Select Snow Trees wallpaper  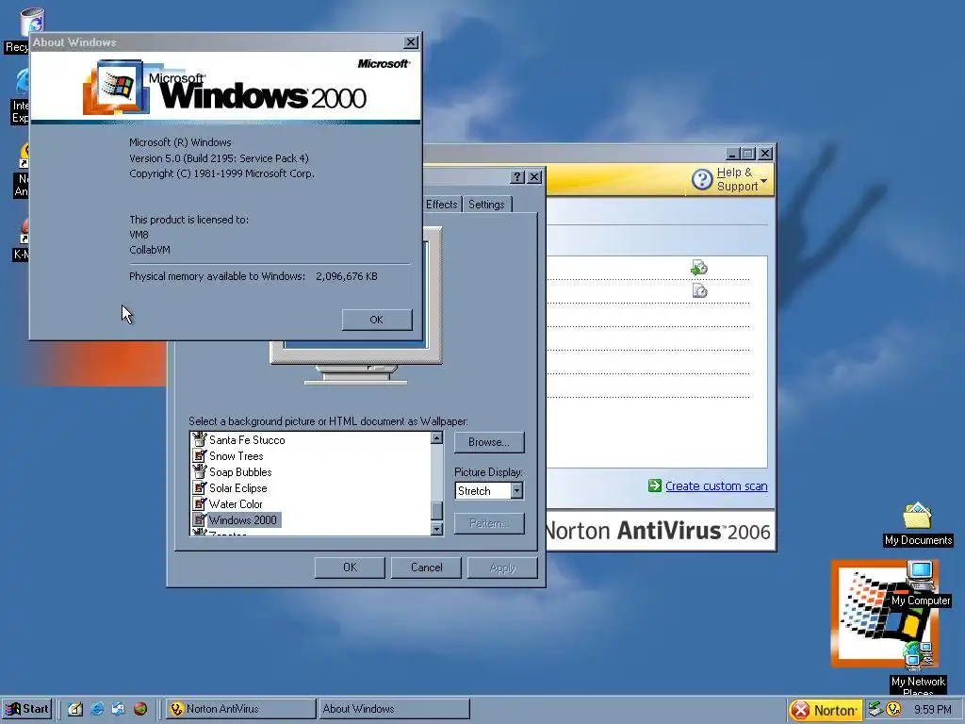[237, 456]
